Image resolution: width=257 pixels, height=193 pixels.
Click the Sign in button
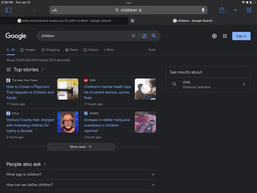(241, 36)
